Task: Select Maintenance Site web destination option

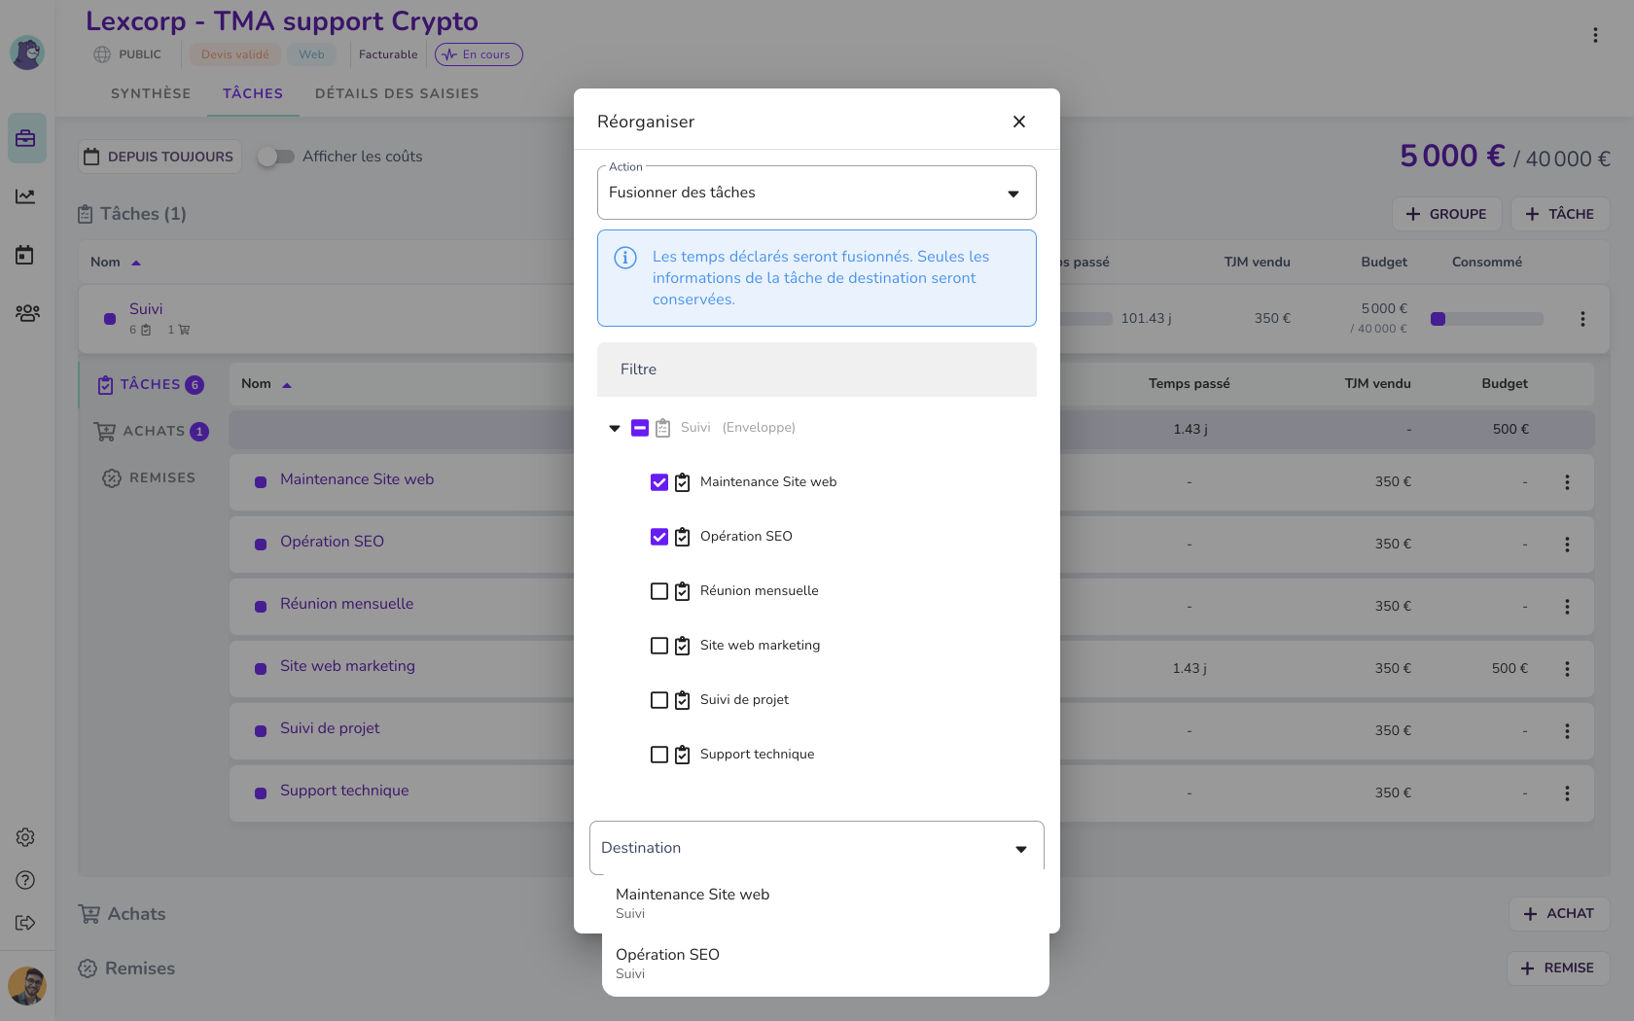Action: click(x=825, y=902)
